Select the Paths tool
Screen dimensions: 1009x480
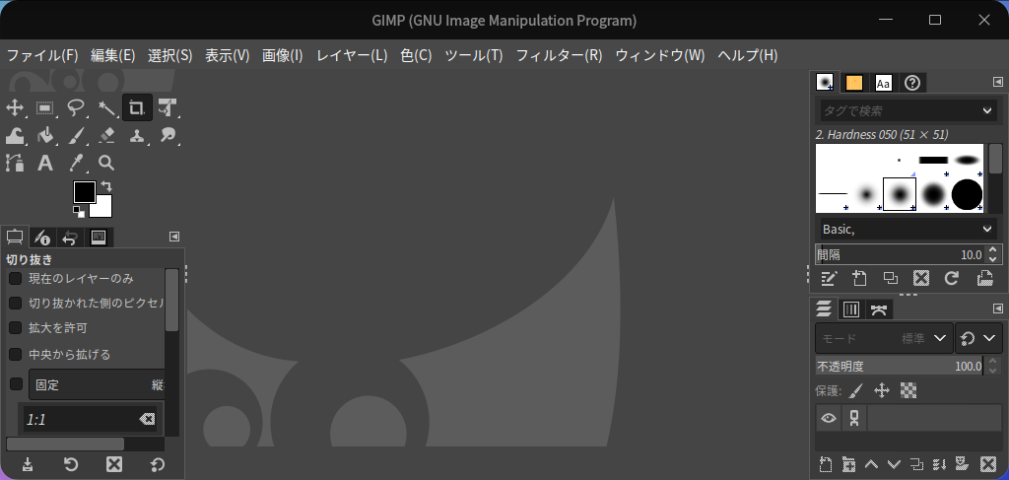coord(15,163)
